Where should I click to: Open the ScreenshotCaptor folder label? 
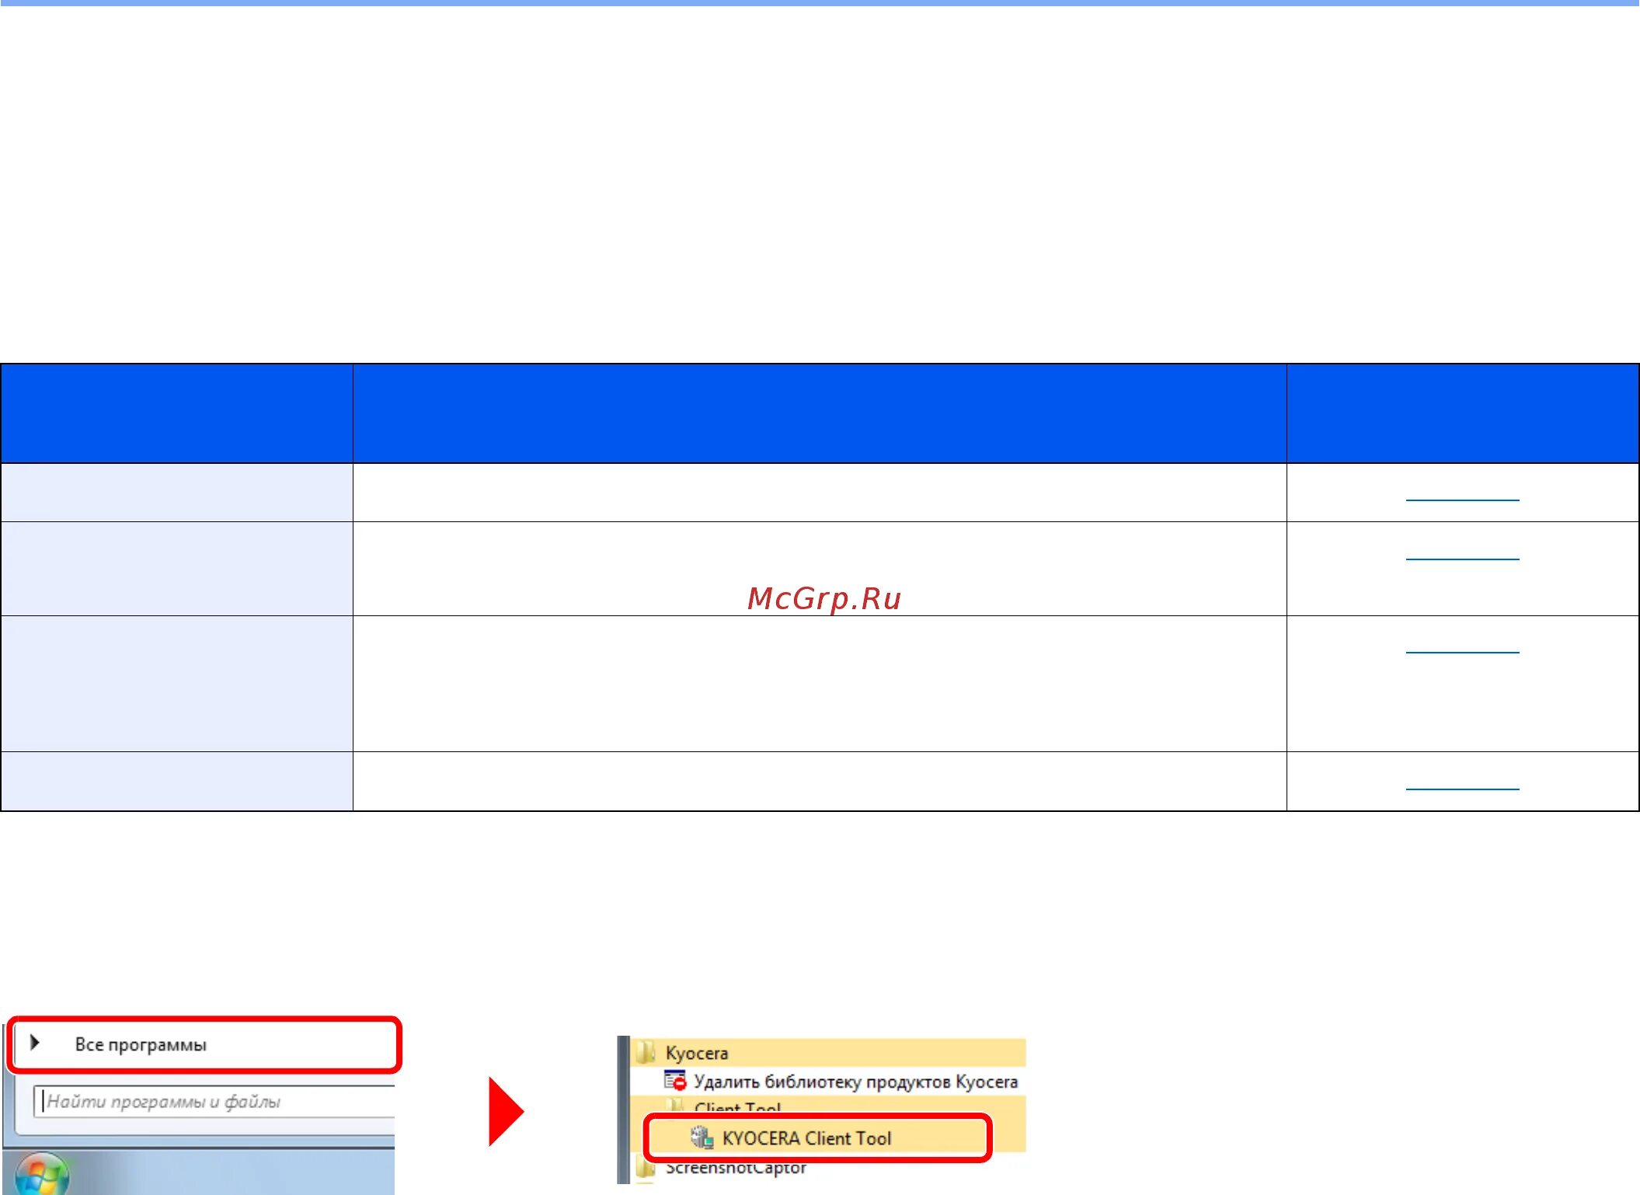click(x=736, y=1169)
